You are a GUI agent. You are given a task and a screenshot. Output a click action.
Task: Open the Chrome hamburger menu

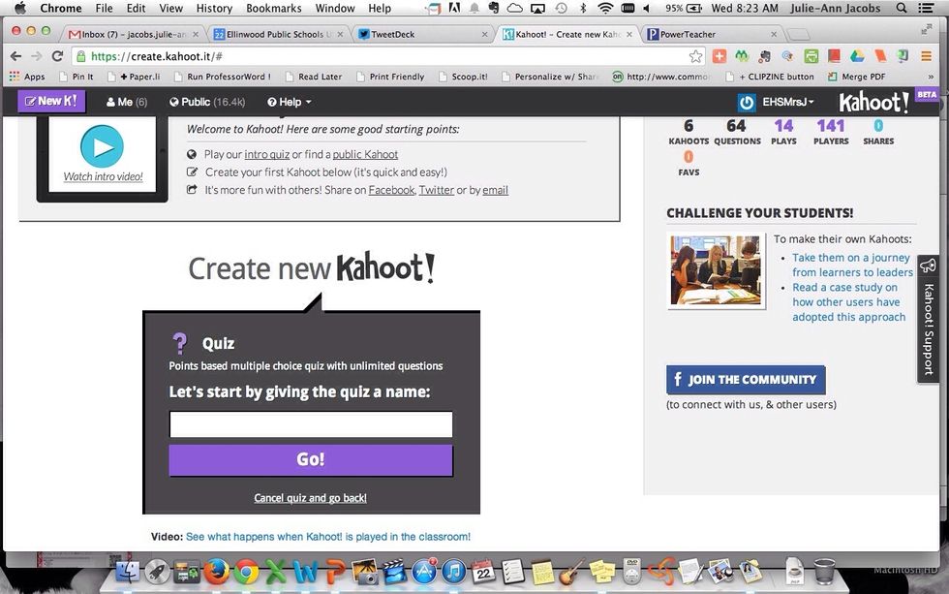(x=926, y=56)
